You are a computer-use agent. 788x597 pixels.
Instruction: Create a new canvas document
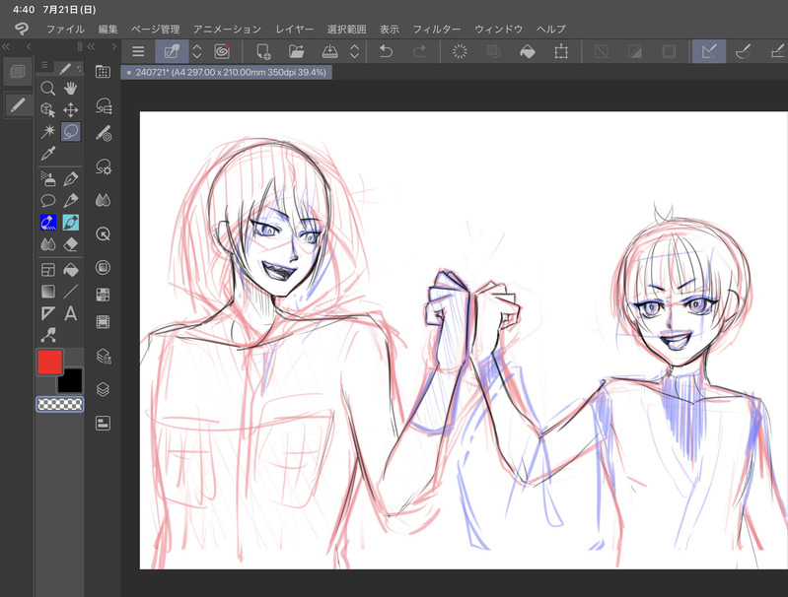click(264, 51)
